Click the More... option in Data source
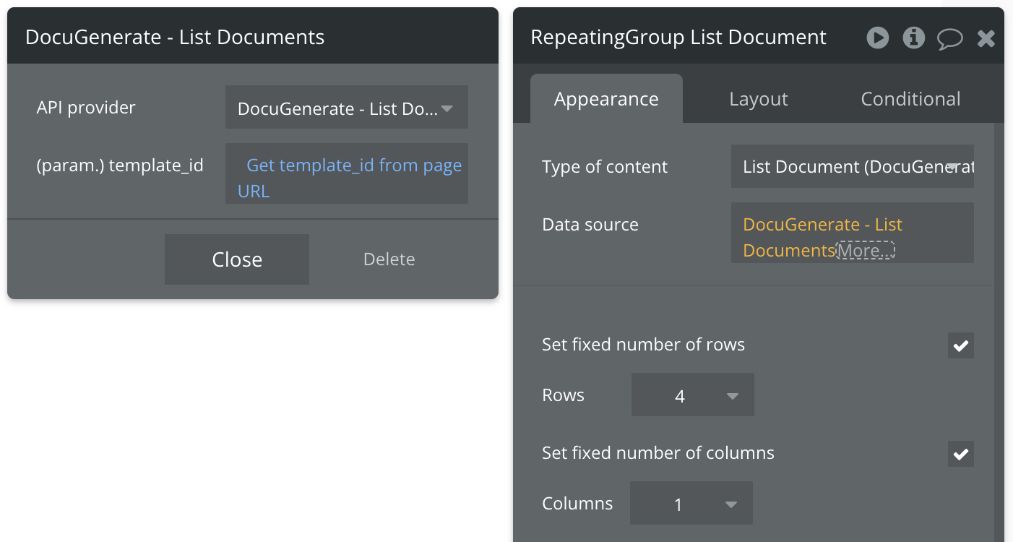 click(x=866, y=251)
